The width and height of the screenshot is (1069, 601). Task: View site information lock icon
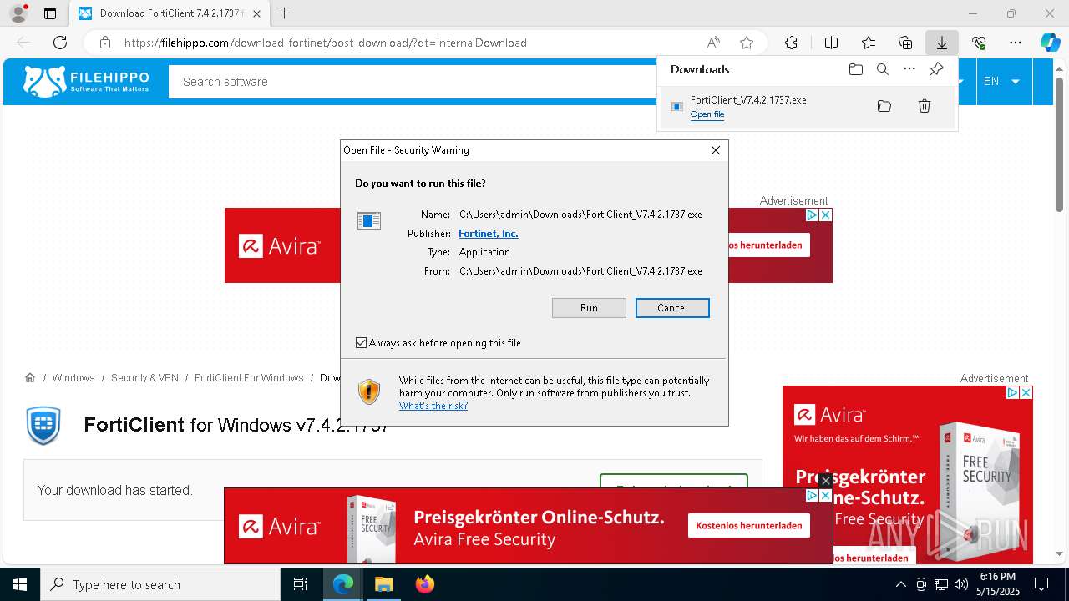pos(104,43)
